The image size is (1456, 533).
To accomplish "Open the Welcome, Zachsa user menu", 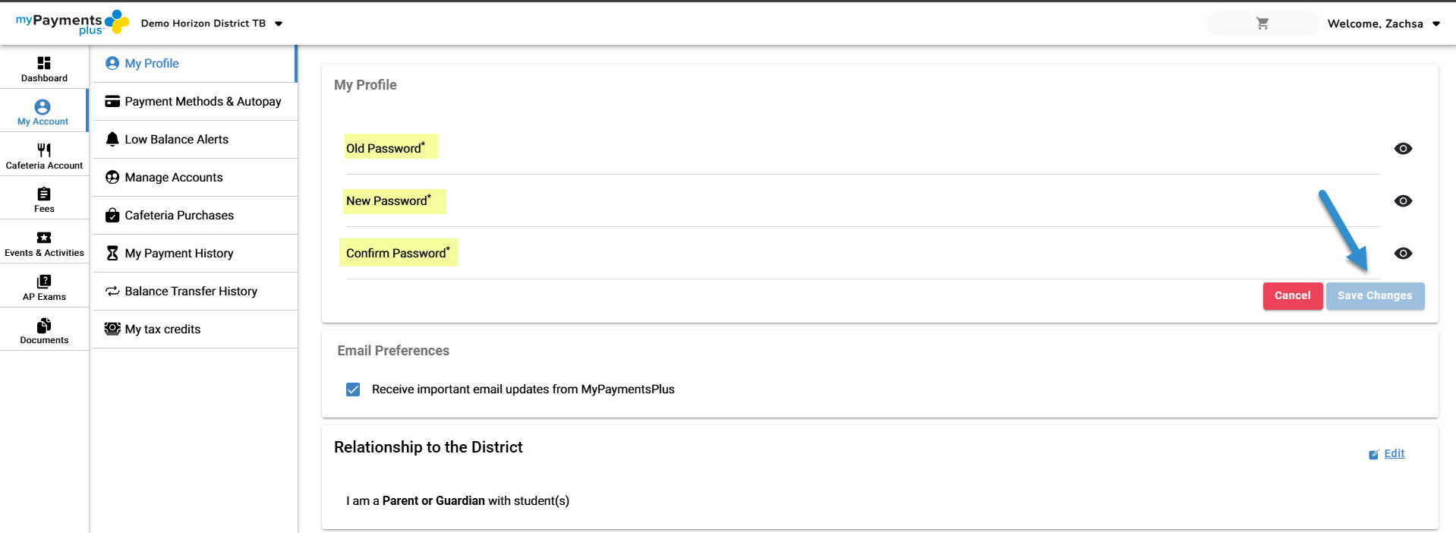I will pyautogui.click(x=1383, y=24).
